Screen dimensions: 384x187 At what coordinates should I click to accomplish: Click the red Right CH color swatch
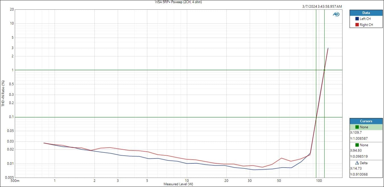357,25
